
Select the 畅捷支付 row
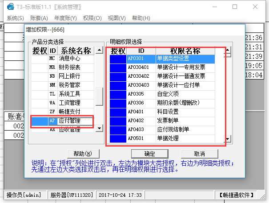tap(63, 112)
